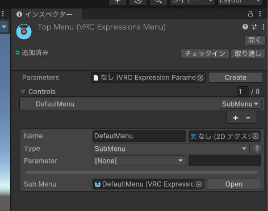268x211 pixels.
Task: Click the Name text field
Action: point(139,136)
